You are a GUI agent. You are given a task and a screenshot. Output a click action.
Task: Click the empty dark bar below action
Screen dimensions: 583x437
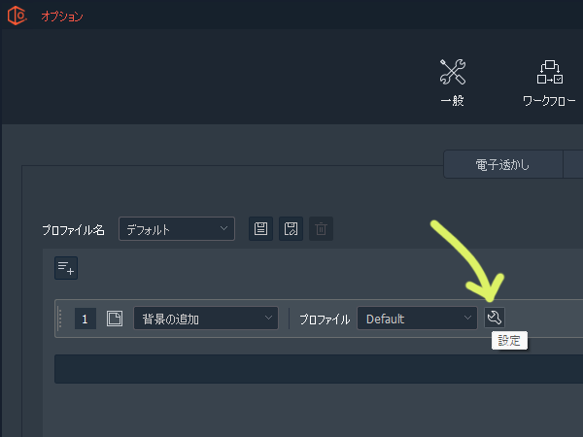coord(319,369)
